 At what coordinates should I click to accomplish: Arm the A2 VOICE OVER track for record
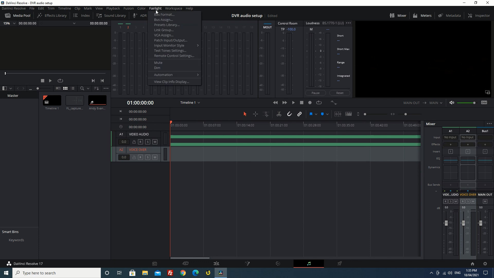pos(140,157)
